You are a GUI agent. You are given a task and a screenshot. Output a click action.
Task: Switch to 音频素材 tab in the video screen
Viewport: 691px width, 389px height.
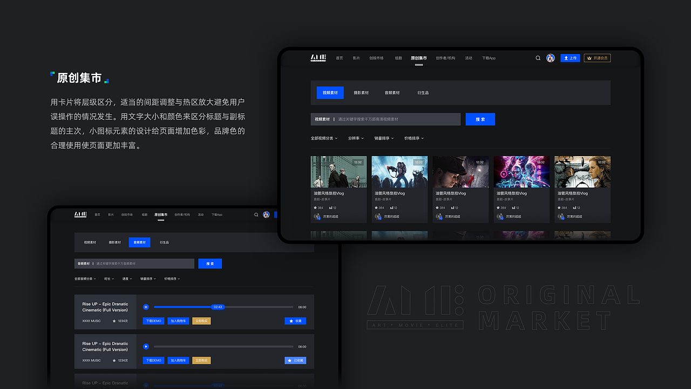point(392,93)
